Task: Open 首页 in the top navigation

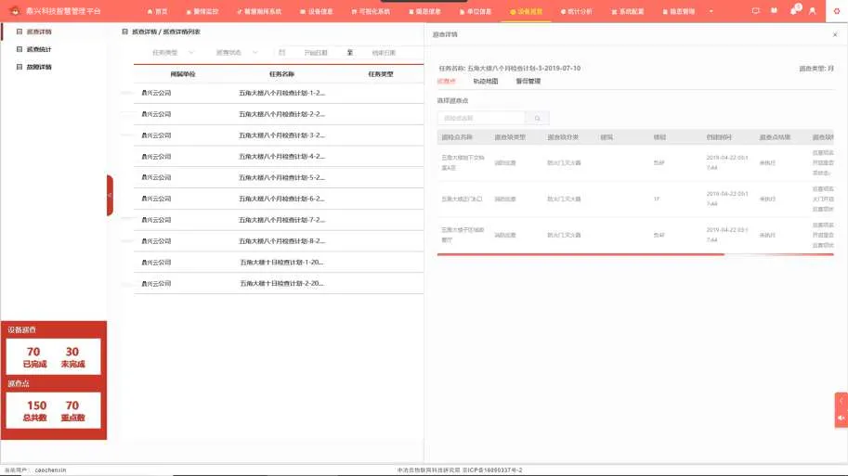Action: point(157,11)
